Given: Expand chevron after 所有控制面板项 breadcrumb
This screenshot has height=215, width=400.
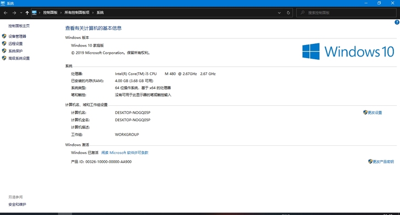Looking at the screenshot, I should (x=93, y=13).
